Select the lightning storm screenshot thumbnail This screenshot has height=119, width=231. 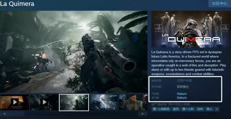coord(104,102)
